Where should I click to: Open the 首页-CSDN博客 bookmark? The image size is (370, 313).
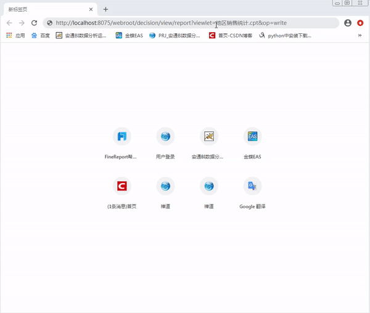pyautogui.click(x=231, y=36)
